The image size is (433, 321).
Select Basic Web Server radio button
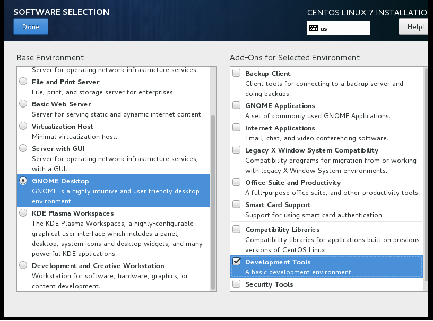pos(23,104)
